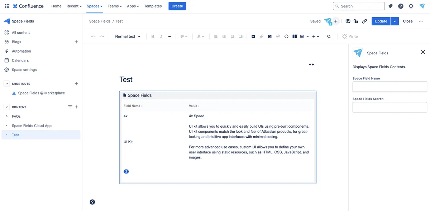
Task: Insert a column layout
Action: pyautogui.click(x=295, y=36)
